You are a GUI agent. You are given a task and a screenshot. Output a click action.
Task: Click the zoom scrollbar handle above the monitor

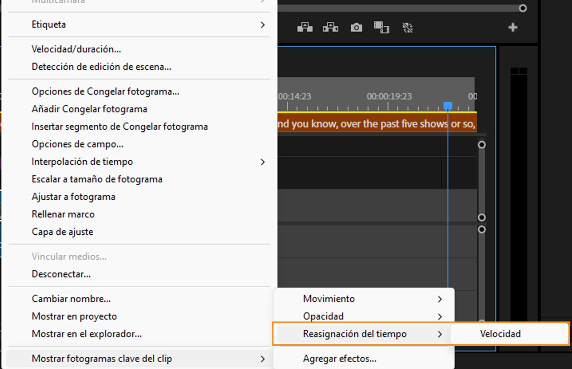tap(523, 8)
